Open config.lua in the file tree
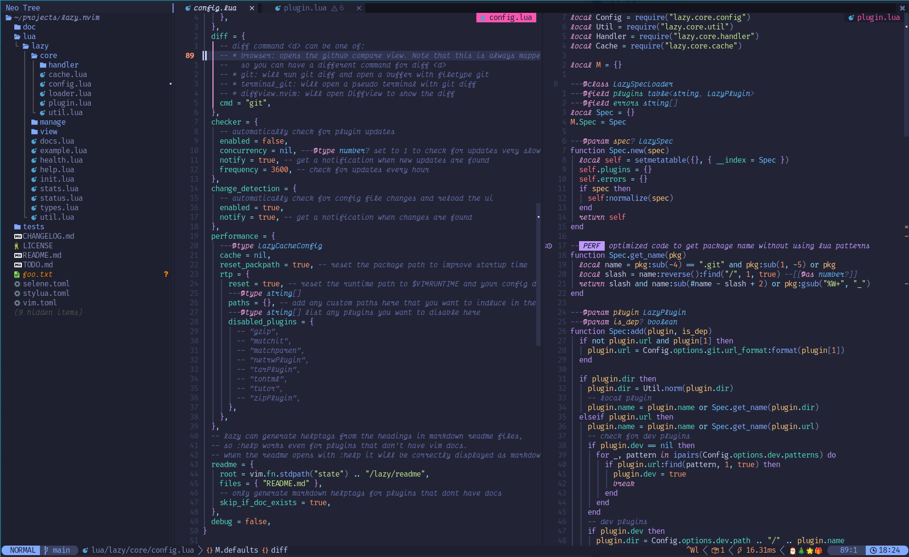The height and width of the screenshot is (557, 909). tap(70, 84)
